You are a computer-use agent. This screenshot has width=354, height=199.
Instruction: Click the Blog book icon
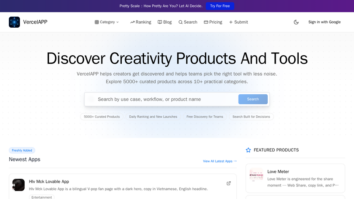[160, 22]
